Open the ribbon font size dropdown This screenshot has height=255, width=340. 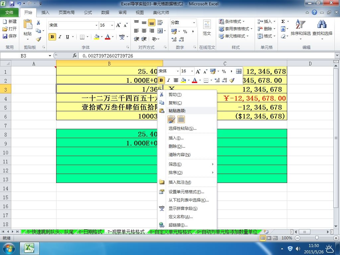click(112, 25)
